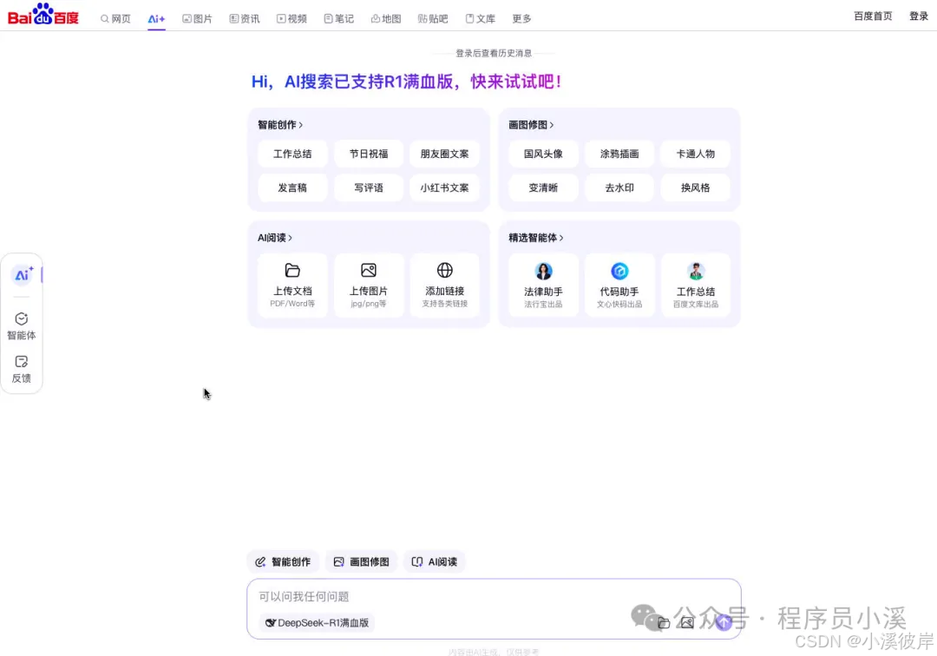This screenshot has width=937, height=656.
Task: Switch to the 网页 tab
Action: click(115, 18)
